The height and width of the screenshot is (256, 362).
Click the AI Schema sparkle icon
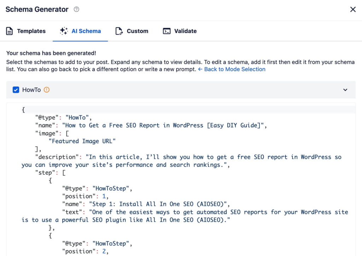(64, 31)
